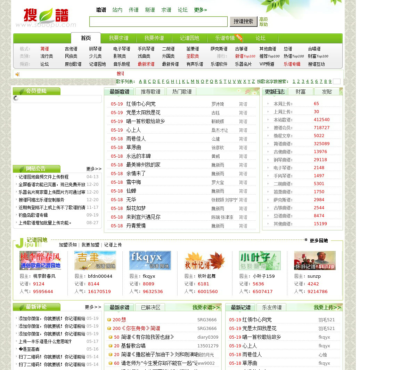
Task: Open the 记谱园地音频文件上传教程 notice
Action: [x=43, y=177]
